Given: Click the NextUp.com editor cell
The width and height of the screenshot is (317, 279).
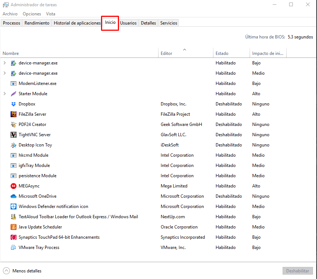Looking at the screenshot, I should point(173,217).
